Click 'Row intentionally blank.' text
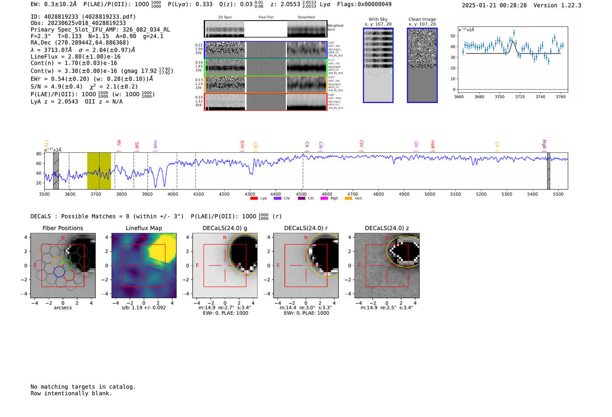 71,393
